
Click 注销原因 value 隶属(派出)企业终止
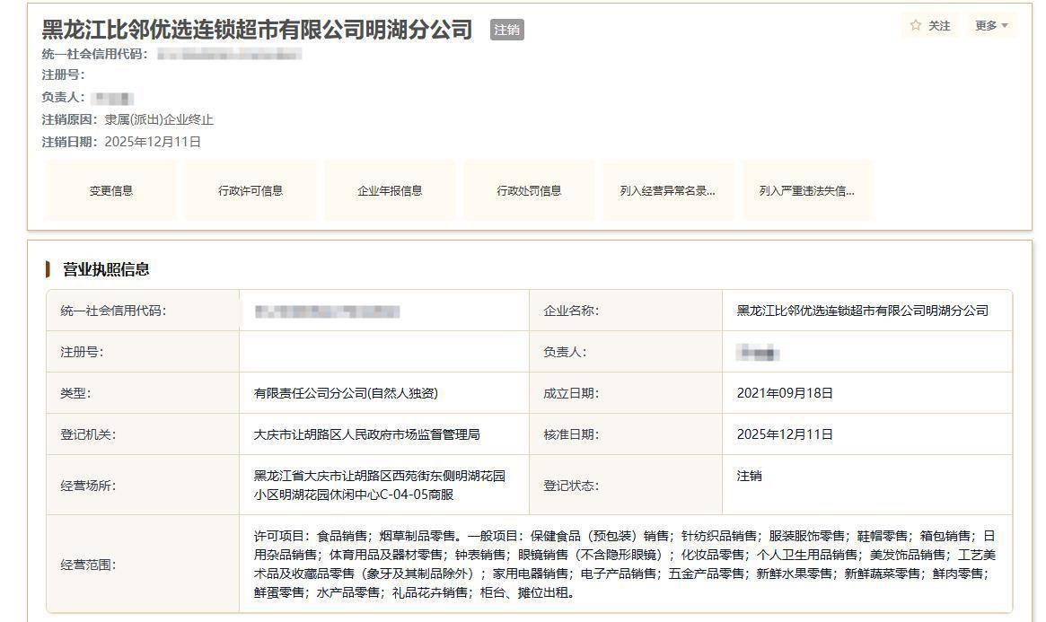[159, 120]
